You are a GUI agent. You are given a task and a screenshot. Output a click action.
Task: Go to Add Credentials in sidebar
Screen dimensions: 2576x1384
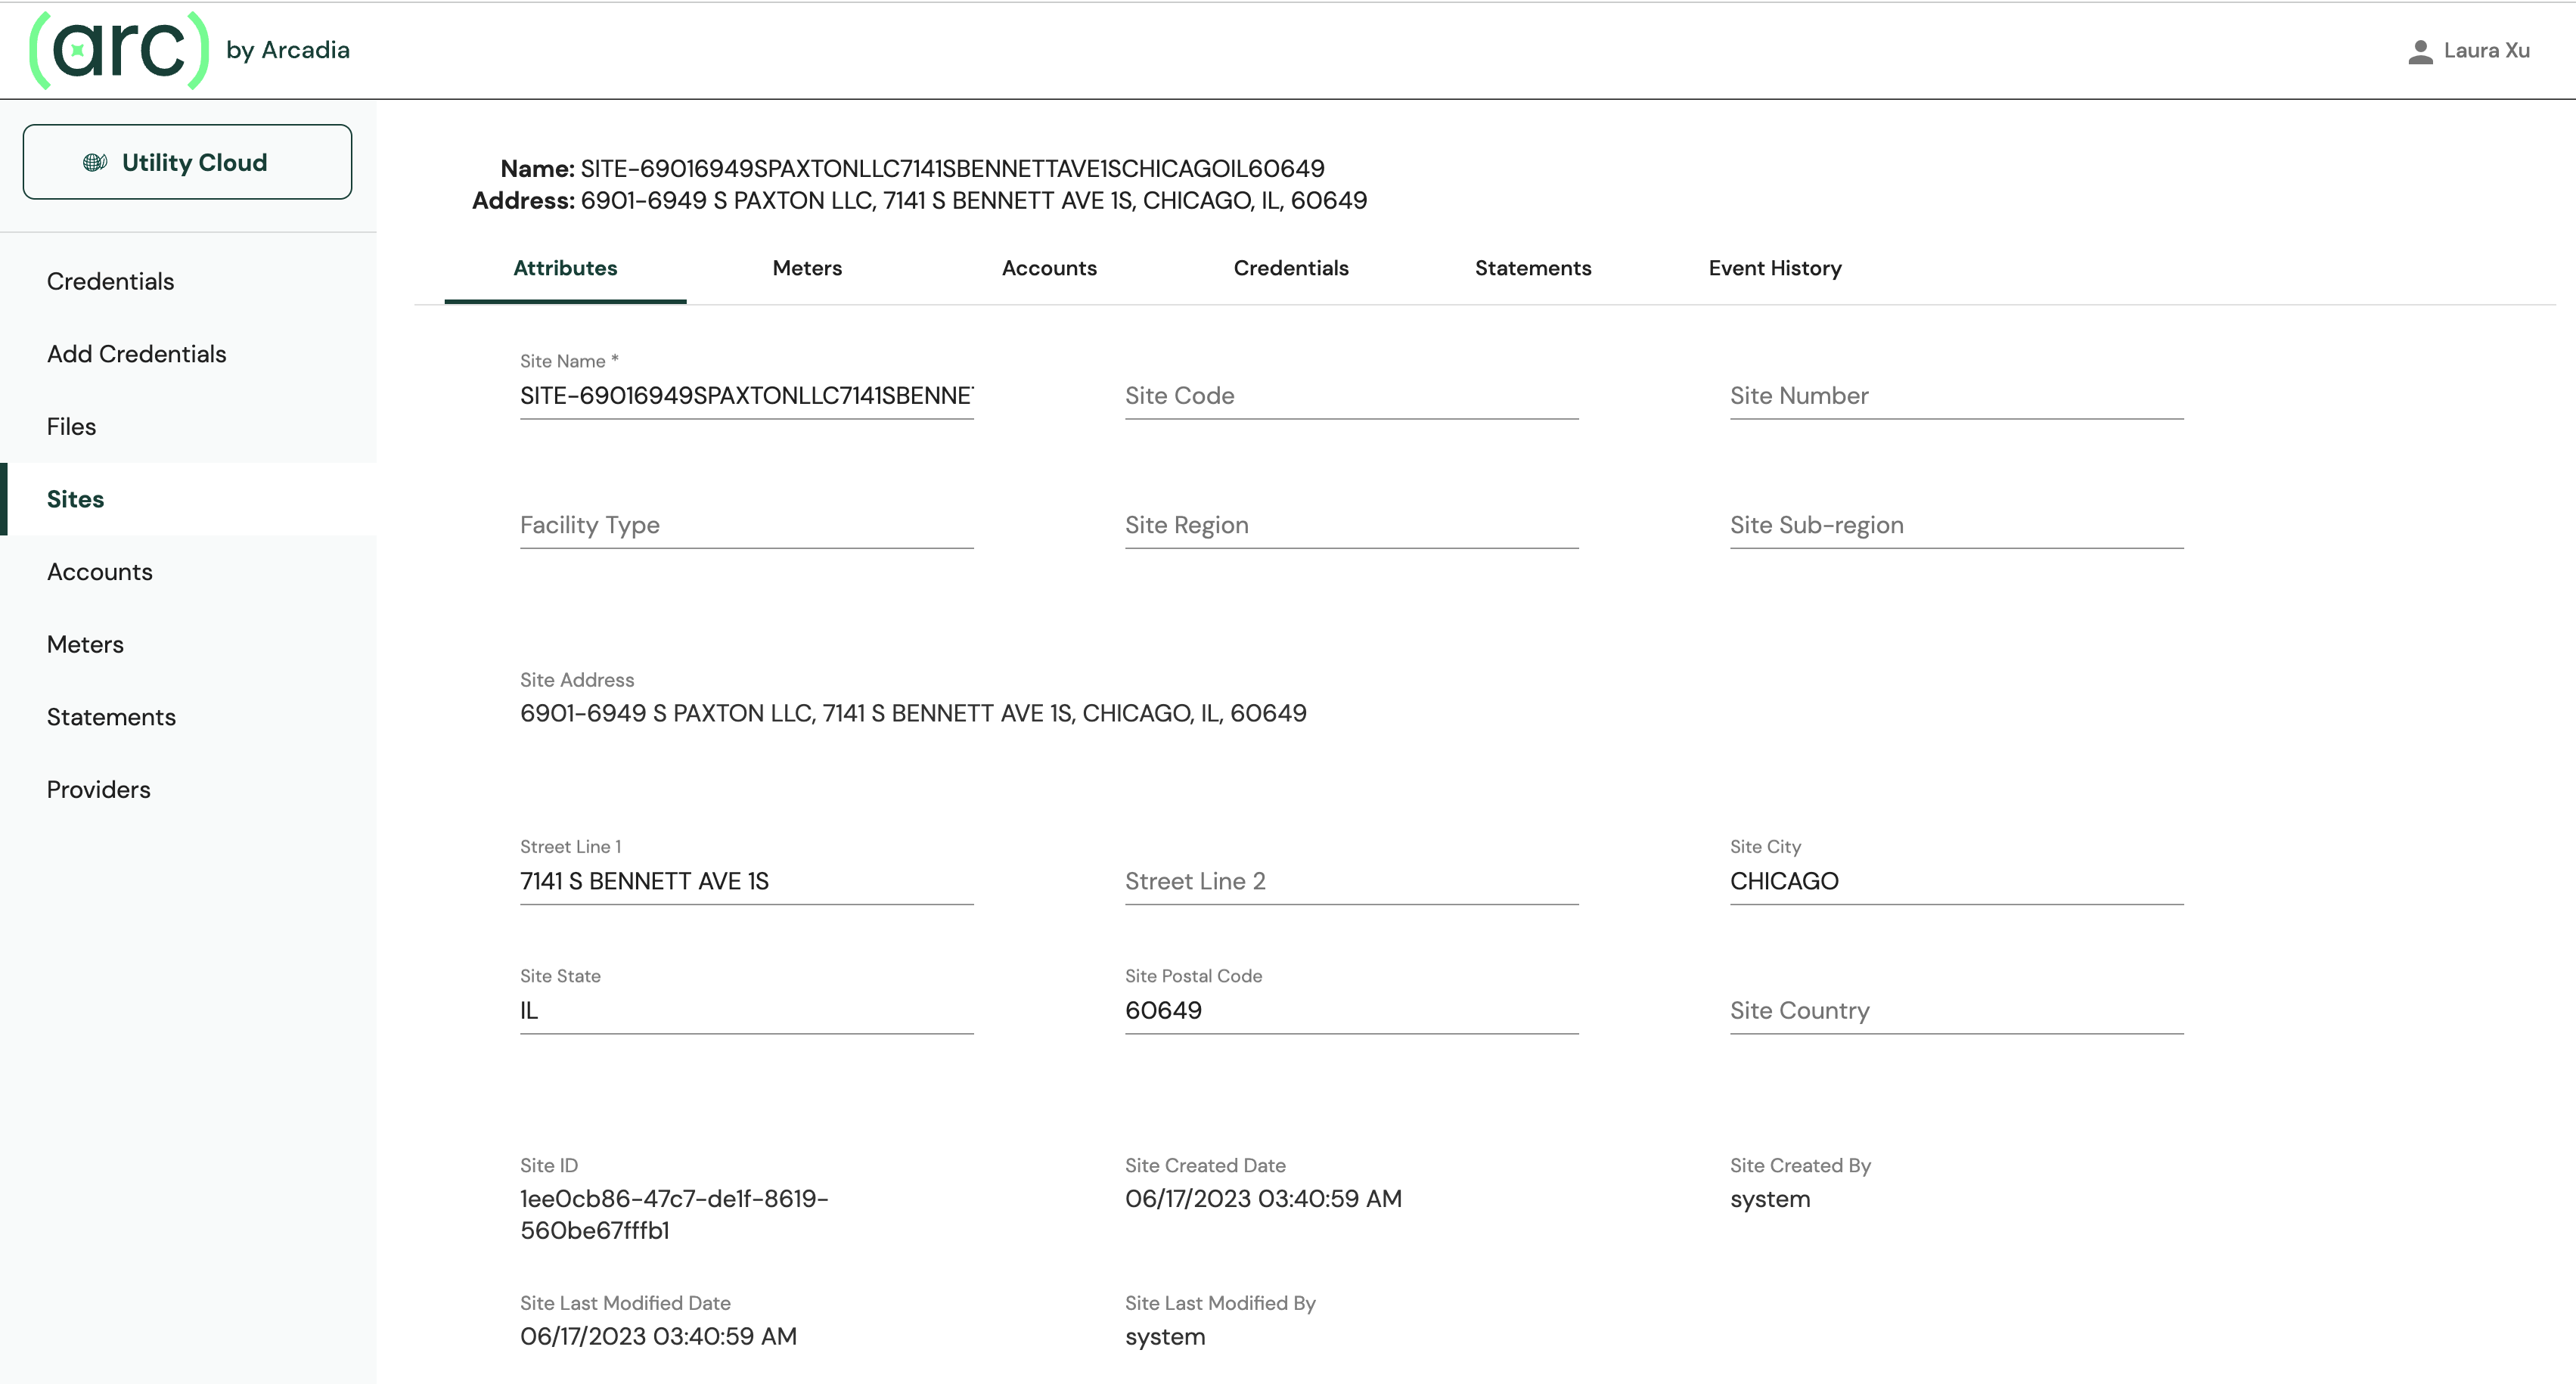click(137, 354)
